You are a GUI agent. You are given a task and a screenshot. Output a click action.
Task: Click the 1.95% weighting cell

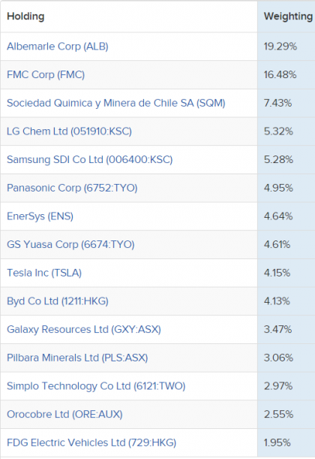(286, 442)
